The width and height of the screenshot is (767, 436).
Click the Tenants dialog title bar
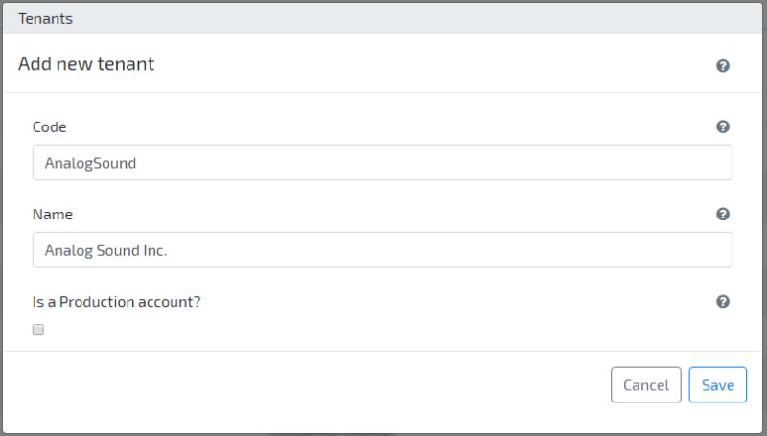(382, 18)
